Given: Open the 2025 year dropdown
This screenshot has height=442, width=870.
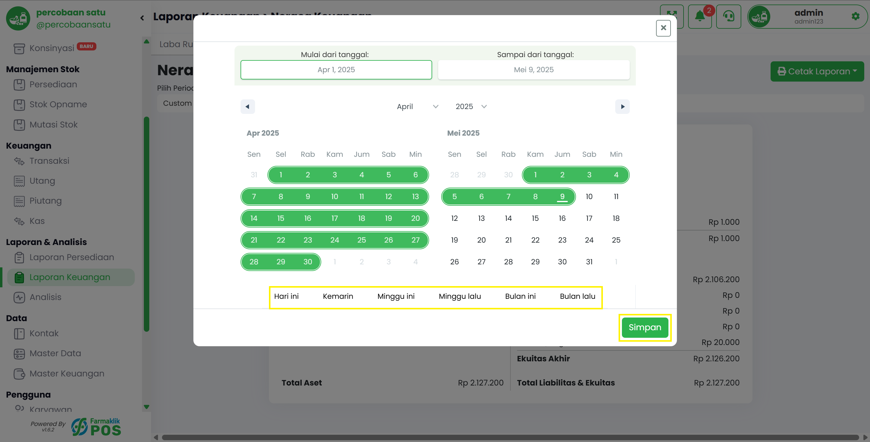Looking at the screenshot, I should [471, 107].
